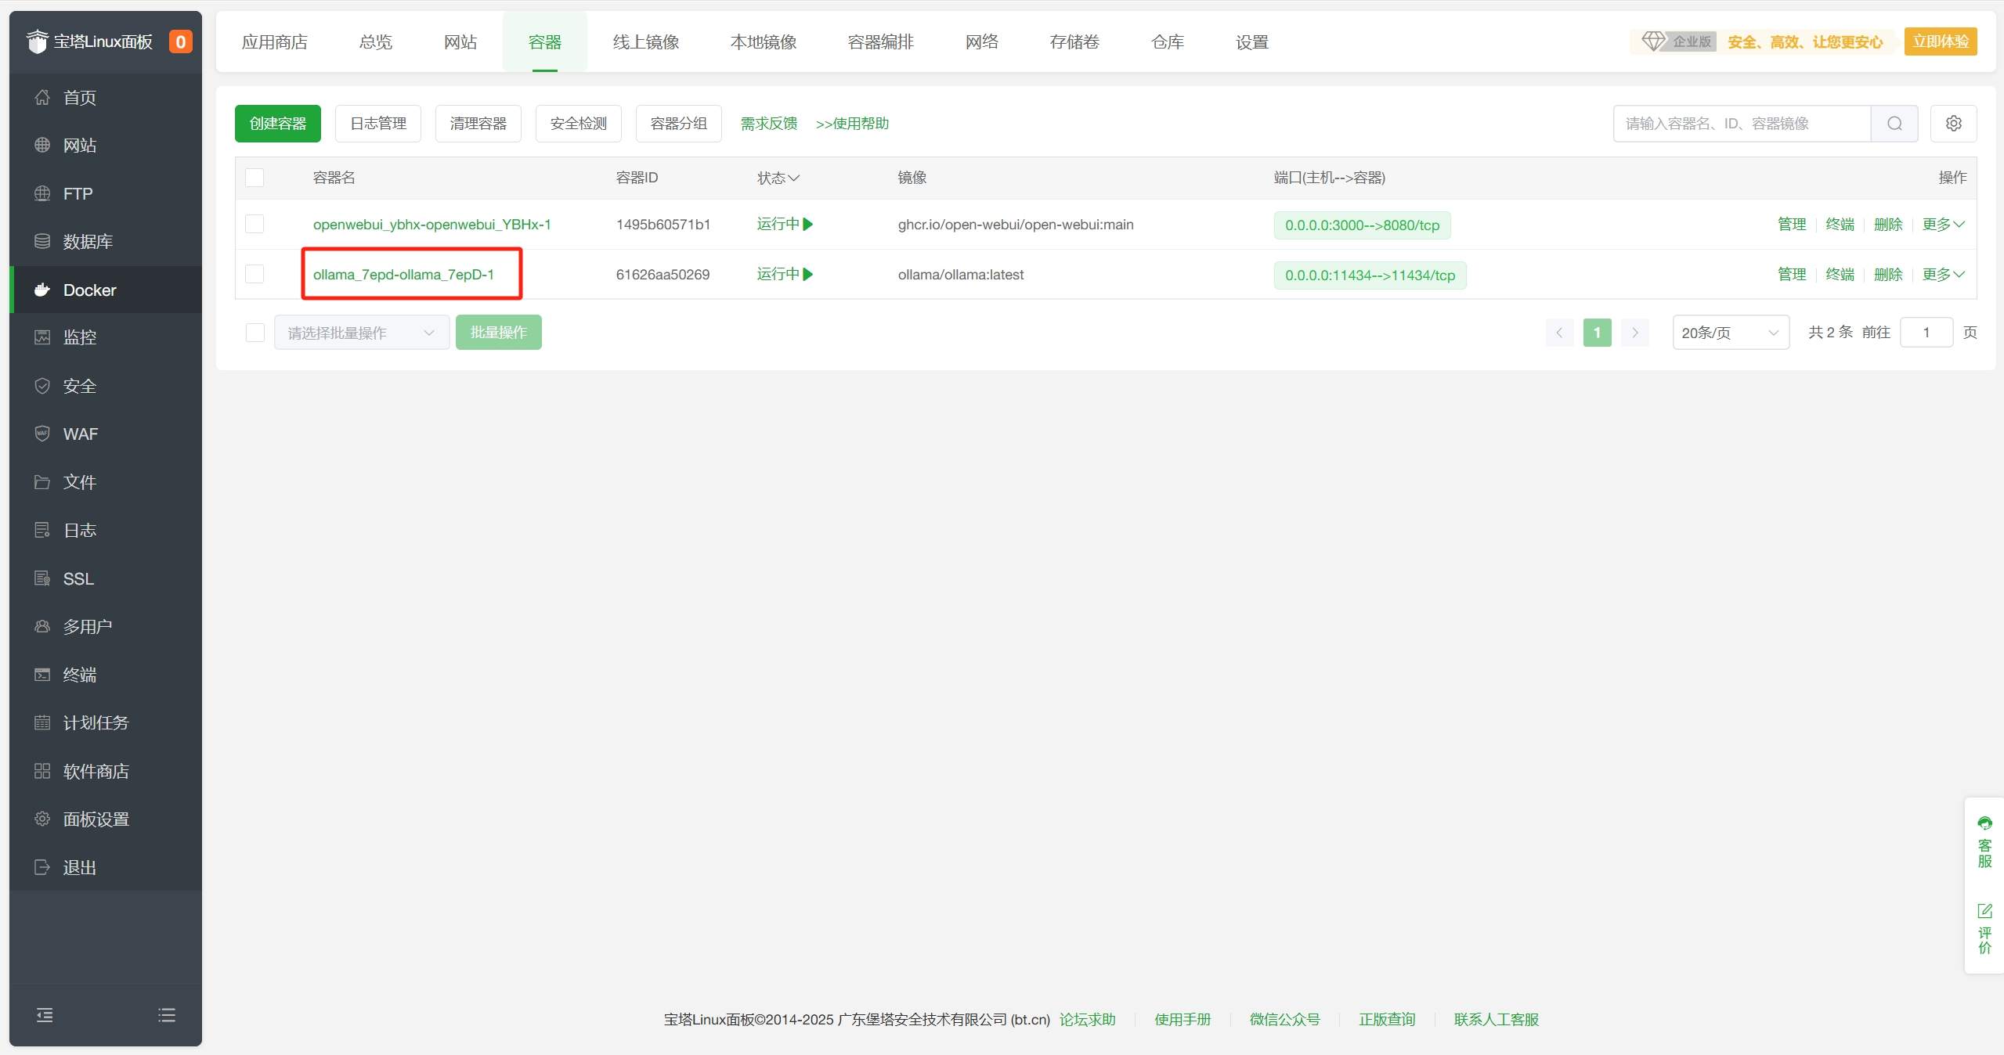Open 日志 logs page
Screen dimensions: 2004x1055
(x=106, y=531)
